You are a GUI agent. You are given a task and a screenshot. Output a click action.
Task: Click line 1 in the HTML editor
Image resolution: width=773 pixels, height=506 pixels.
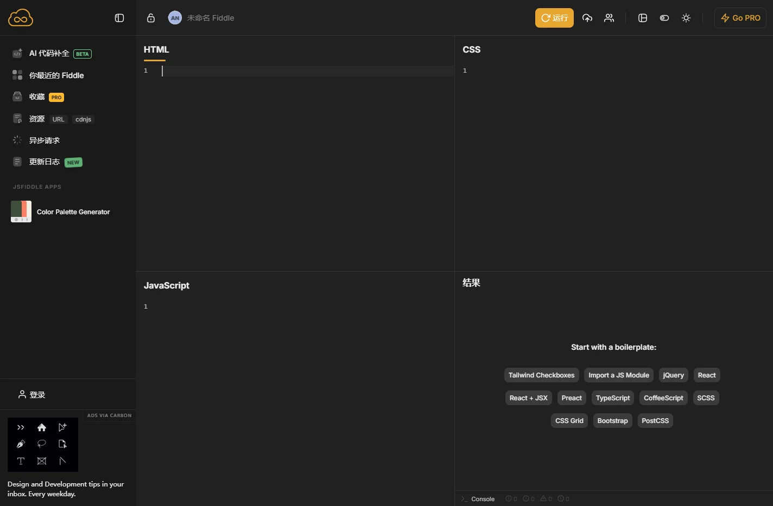307,71
